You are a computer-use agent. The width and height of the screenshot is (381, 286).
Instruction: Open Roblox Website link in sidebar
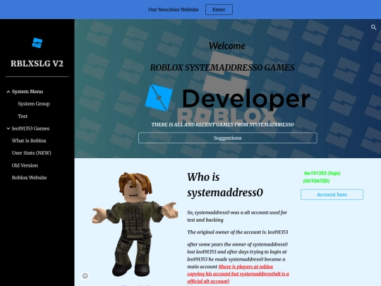pyautogui.click(x=29, y=177)
